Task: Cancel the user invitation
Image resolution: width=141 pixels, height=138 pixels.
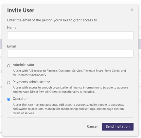Action: click(92, 126)
